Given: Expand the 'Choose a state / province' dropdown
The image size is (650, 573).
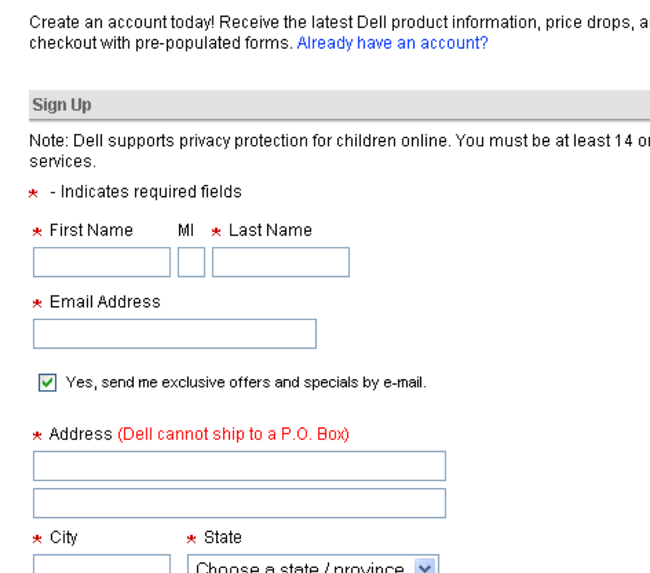Looking at the screenshot, I should [x=424, y=567].
